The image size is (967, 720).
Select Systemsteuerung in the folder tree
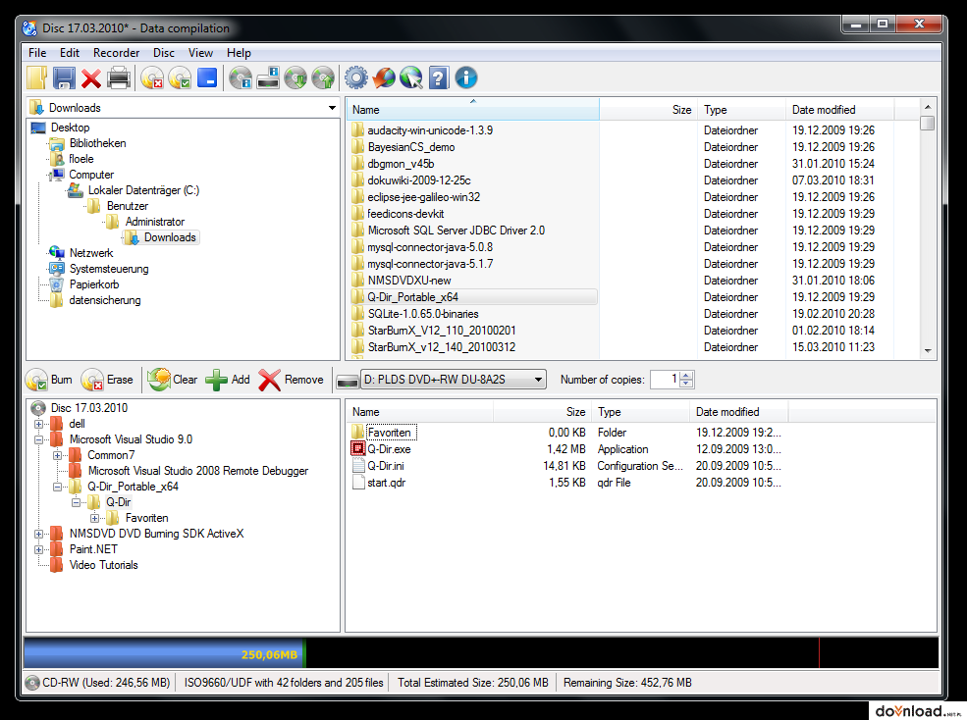point(109,270)
